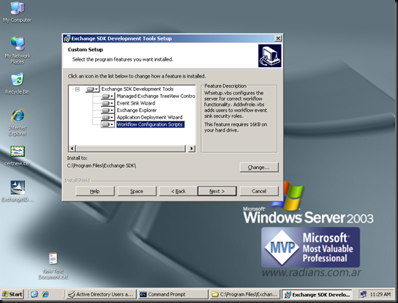Open feature dropdown for Managed Exchange TreeView Control
Screen dimensions: 398x303
[108, 97]
